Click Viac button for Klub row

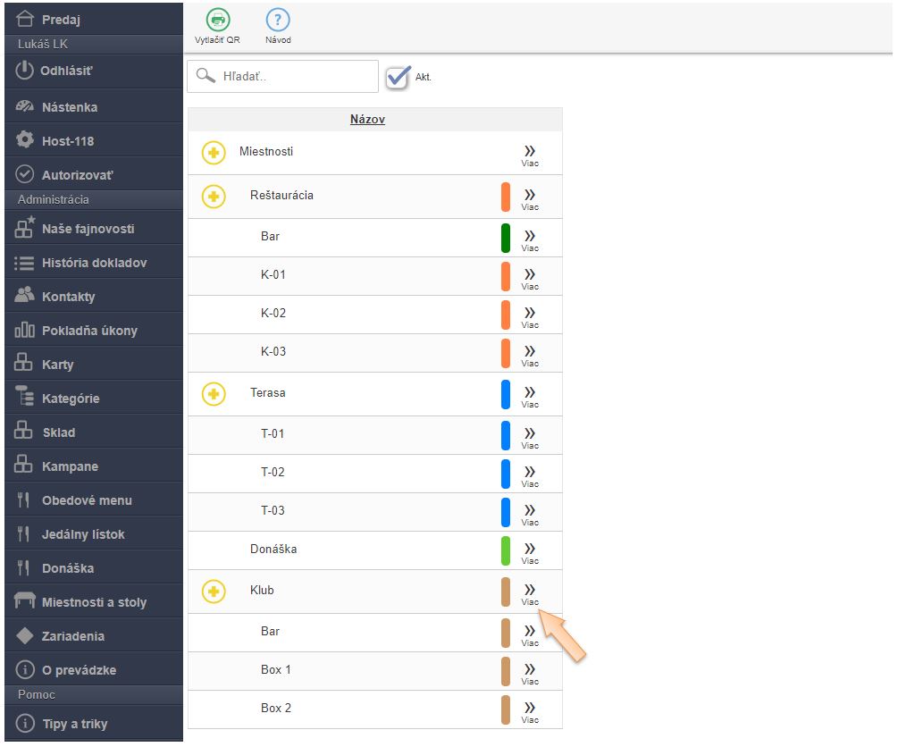530,593
